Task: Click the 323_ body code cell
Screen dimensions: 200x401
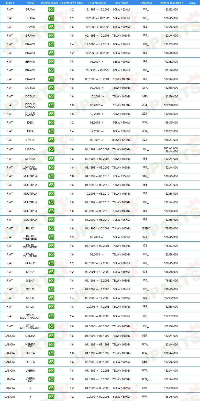Action: (146, 140)
